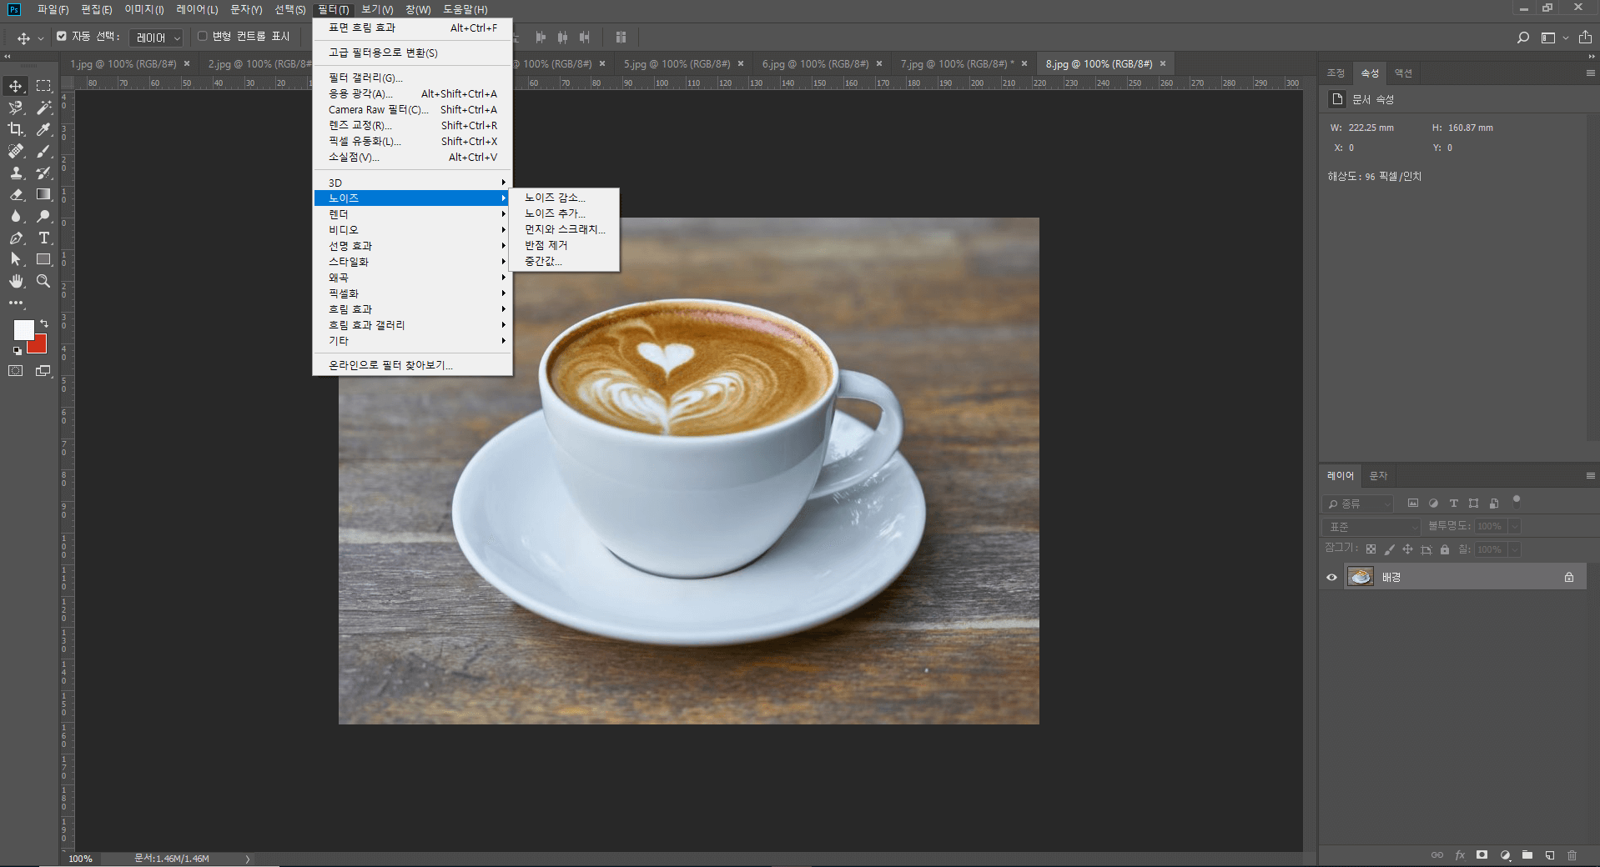The image size is (1600, 867).
Task: Change screen mode icon in toolbox
Action: pyautogui.click(x=43, y=371)
